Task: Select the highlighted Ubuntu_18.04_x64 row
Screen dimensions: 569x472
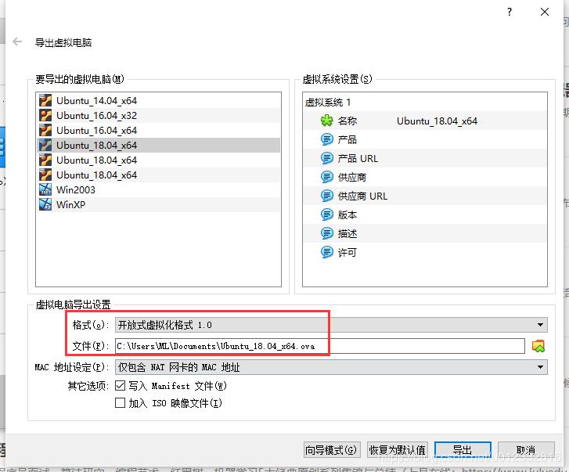Action: [159, 145]
